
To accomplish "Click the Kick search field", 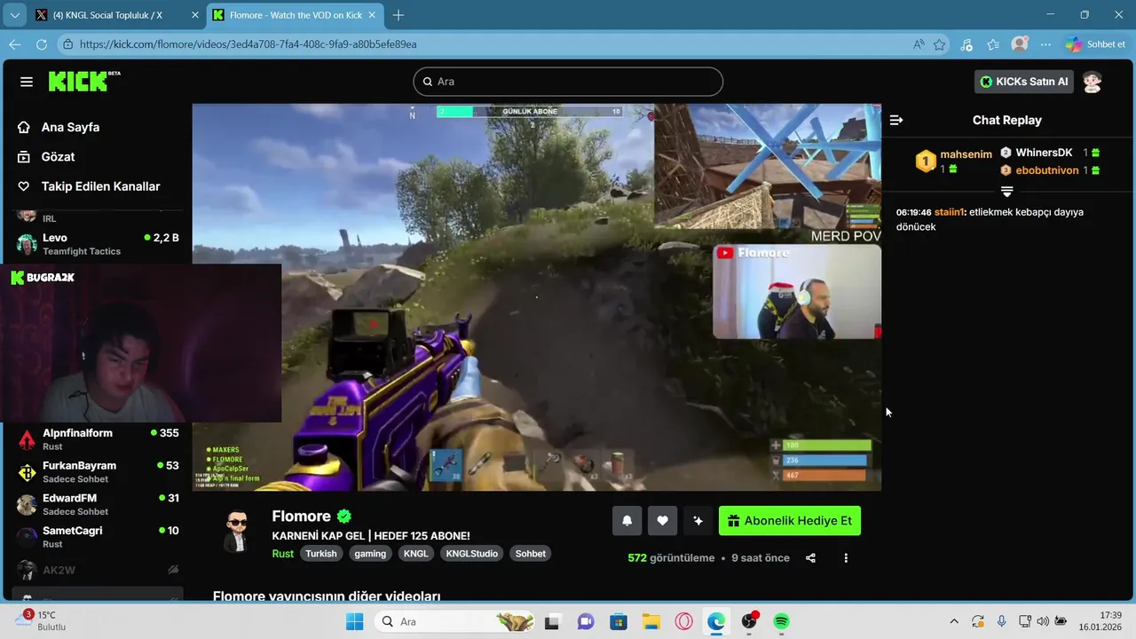I will coord(568,82).
